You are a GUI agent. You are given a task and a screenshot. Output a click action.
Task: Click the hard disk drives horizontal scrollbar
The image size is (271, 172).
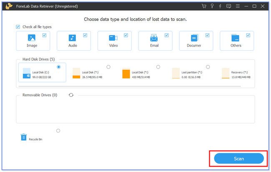(x=130, y=86)
